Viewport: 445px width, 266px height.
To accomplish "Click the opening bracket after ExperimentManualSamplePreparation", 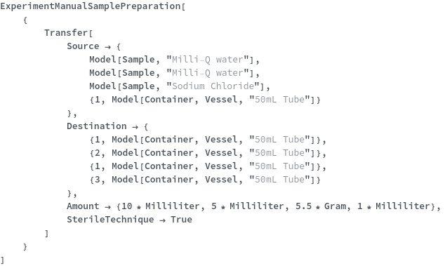I will 183,6.
